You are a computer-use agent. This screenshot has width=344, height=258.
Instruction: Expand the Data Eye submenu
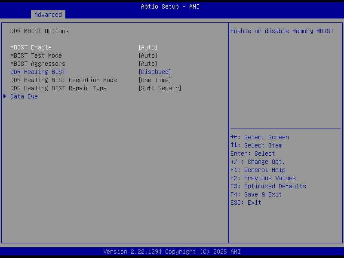click(x=24, y=96)
